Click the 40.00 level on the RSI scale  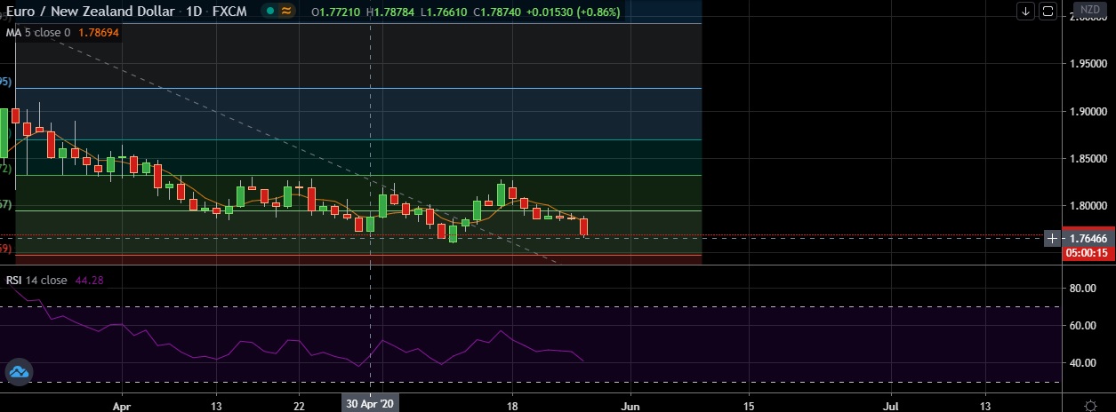tap(1082, 363)
